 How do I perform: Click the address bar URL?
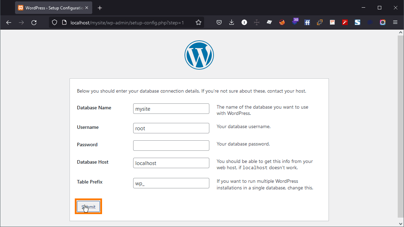tap(127, 23)
